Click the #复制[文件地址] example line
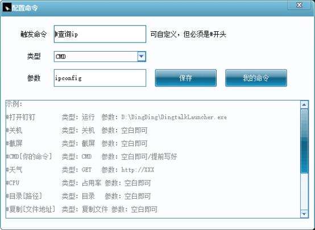This screenshot has width=315, height=230. 81,210
